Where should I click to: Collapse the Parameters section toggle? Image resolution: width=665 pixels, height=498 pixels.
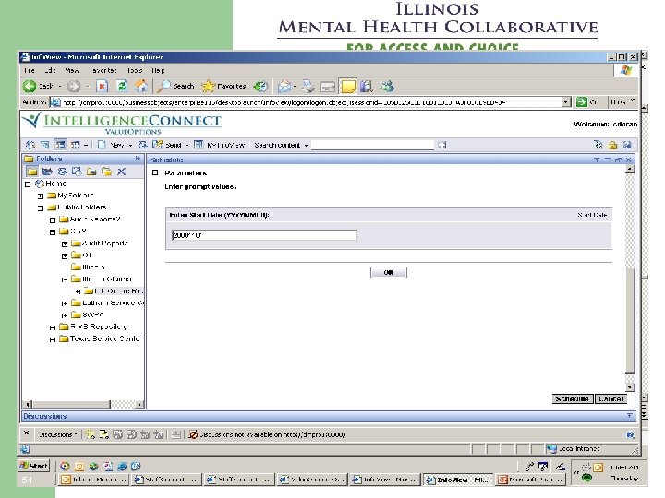pyautogui.click(x=155, y=172)
